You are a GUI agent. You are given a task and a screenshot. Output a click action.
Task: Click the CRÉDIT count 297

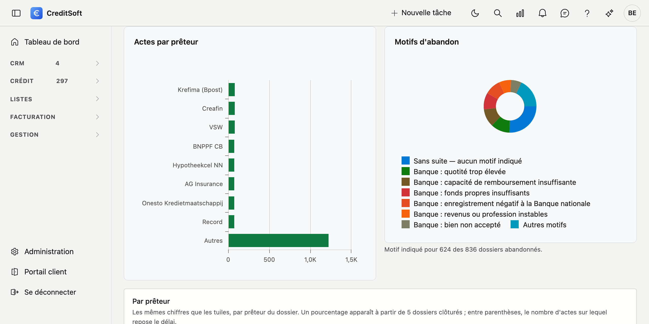click(62, 81)
